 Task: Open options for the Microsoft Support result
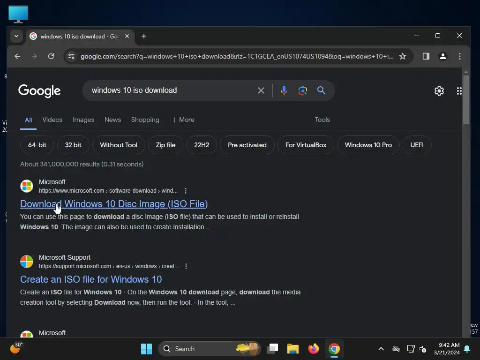point(186,266)
